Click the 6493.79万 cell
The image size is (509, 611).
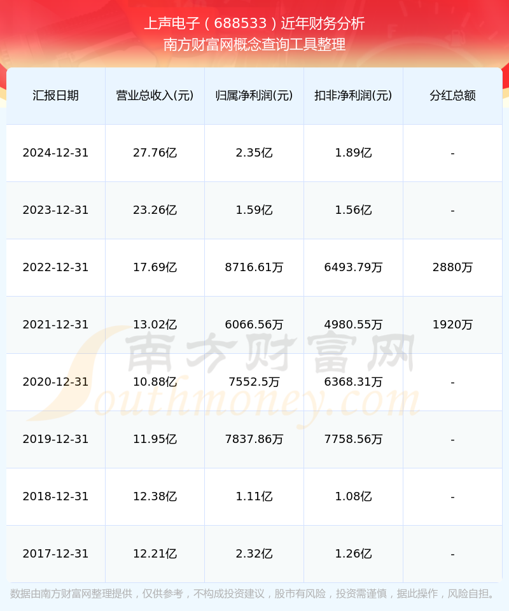353,267
